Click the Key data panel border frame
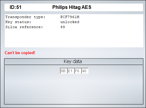This screenshot has height=108, width=146. [x=4, y=81]
